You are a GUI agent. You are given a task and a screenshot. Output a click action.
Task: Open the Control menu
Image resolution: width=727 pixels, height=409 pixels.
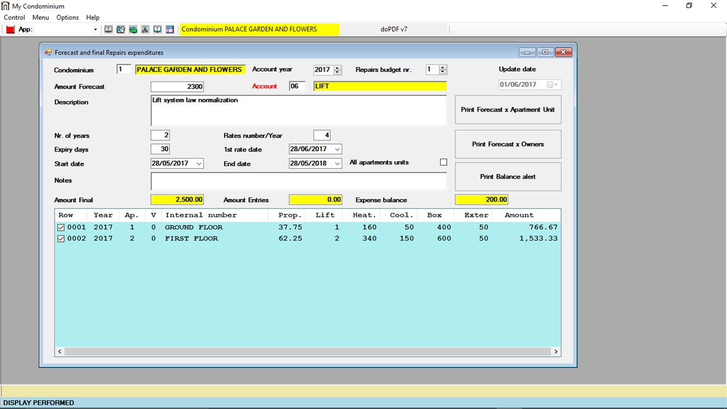pyautogui.click(x=15, y=17)
